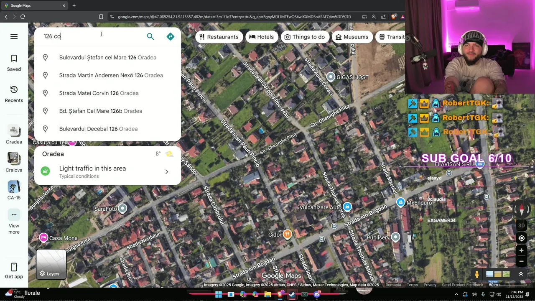The height and width of the screenshot is (301, 535).
Task: Click View more in the sidebar
Action: coord(14,222)
